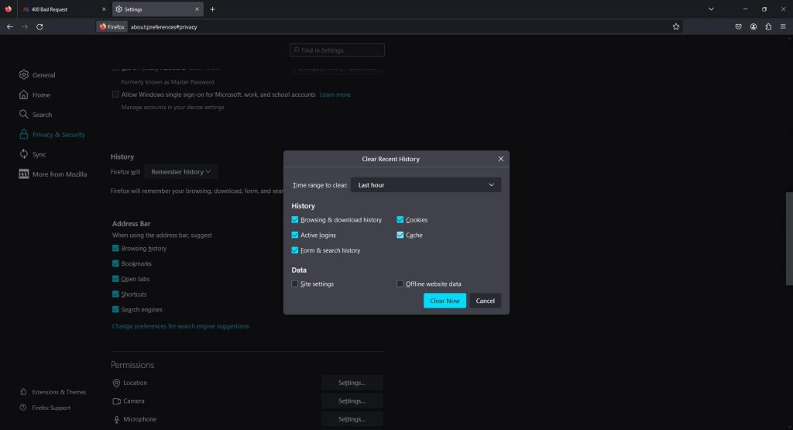Close the Clear Recent History dialog
The height and width of the screenshot is (430, 793).
500,159
